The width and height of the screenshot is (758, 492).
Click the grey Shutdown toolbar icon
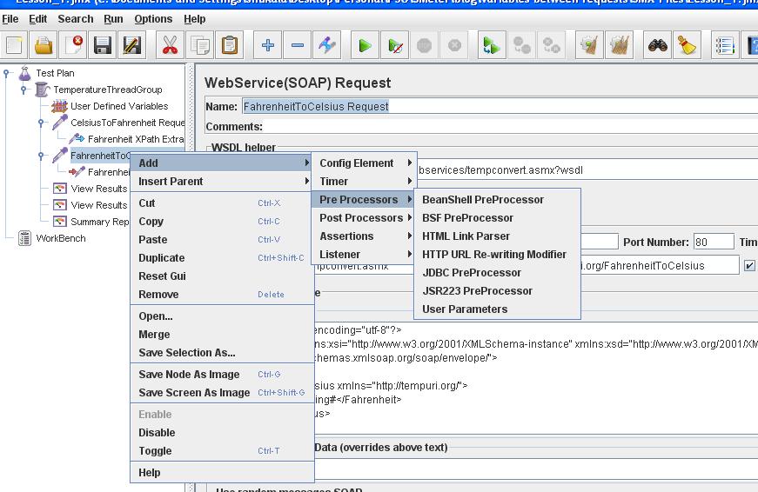point(454,45)
